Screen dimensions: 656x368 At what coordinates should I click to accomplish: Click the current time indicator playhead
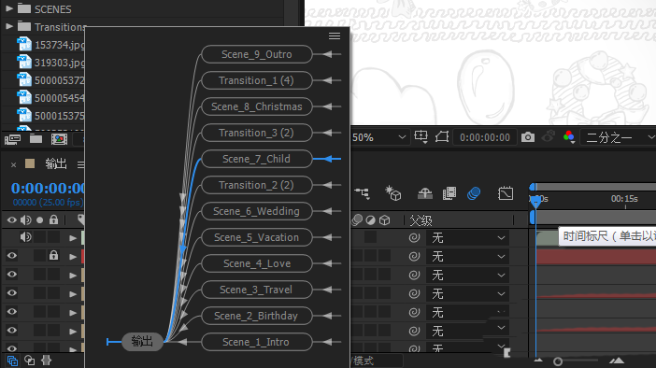tap(535, 202)
